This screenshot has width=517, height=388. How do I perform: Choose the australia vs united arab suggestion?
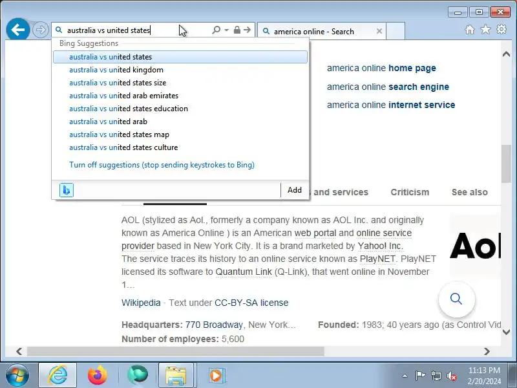click(180, 122)
